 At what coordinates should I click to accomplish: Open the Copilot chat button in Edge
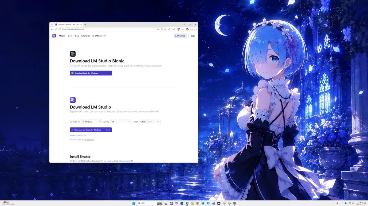coord(190,29)
